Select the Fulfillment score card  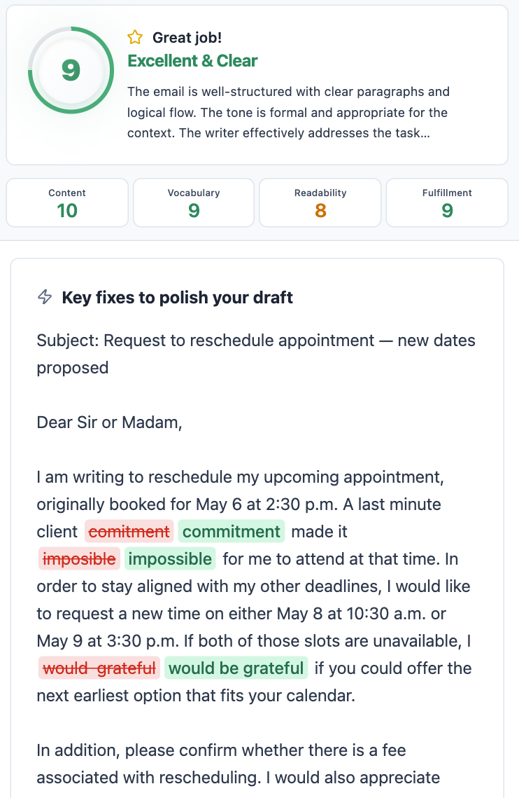pyautogui.click(x=447, y=202)
